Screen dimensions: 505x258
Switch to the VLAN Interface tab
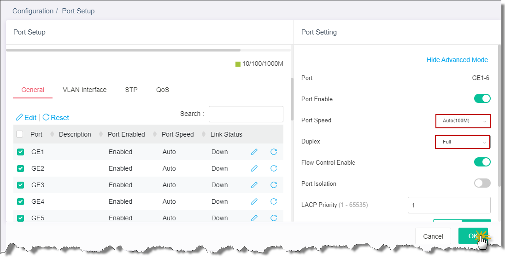pos(85,90)
